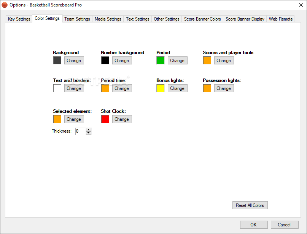Click Scores and player fouls swatch
The image size is (307, 234).
tap(207, 60)
